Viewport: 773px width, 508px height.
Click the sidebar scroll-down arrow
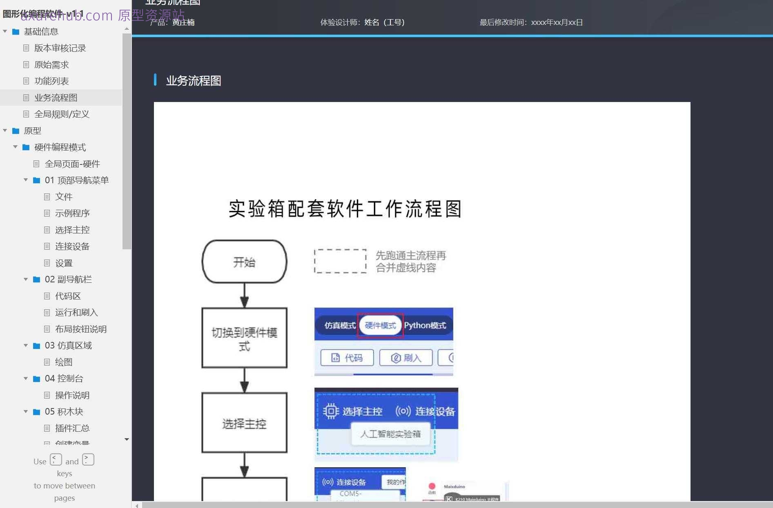(127, 439)
